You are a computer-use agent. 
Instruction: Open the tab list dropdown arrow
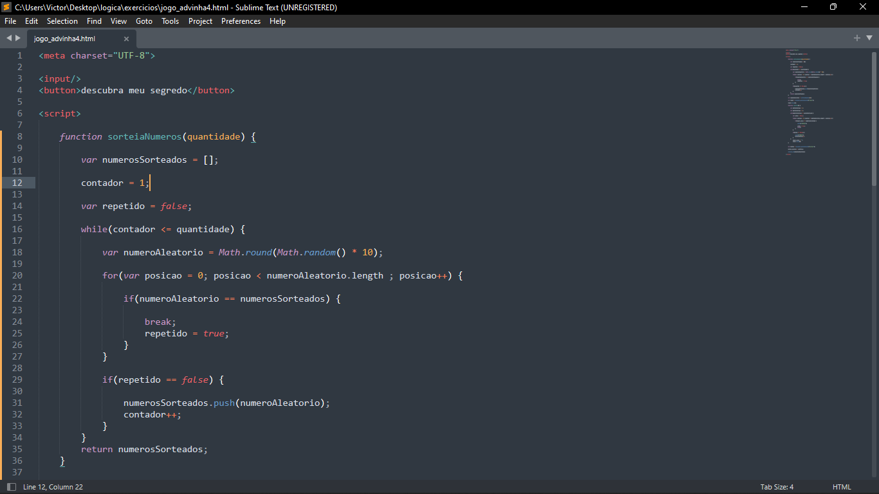pos(869,38)
